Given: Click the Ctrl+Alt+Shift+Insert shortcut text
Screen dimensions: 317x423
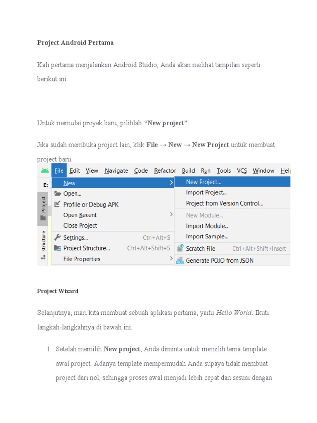Looking at the screenshot, I should (259, 248).
